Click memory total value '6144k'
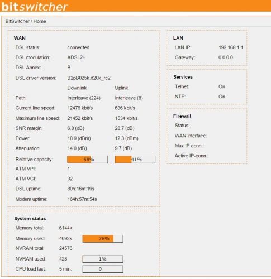This screenshot has height=279, width=271. (x=65, y=228)
